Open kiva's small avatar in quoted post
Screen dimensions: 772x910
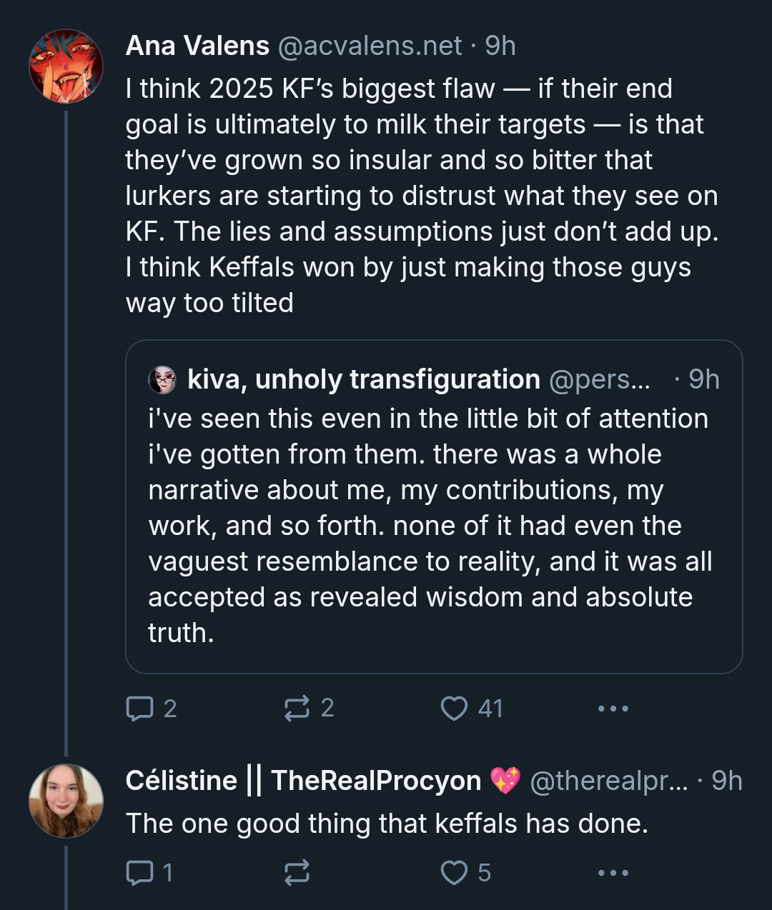(x=162, y=380)
